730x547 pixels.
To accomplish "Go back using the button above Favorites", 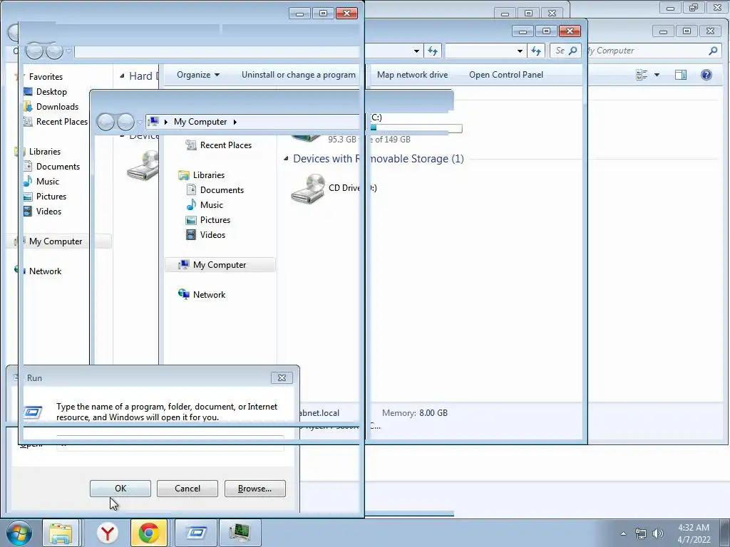I will click(x=34, y=51).
